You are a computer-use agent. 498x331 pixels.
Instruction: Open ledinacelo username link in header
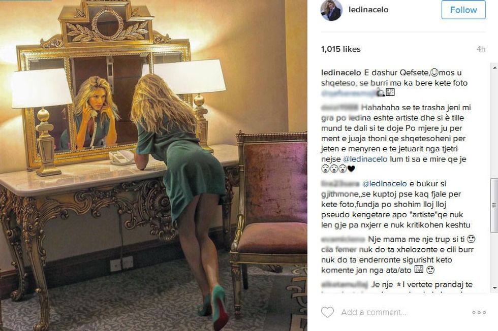(x=368, y=10)
